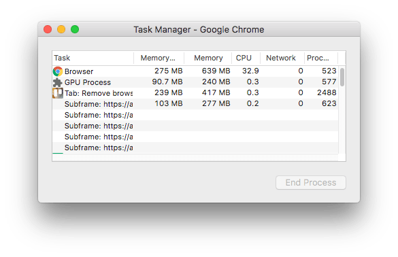
Task: Click the favicon of the Remove brows tab
Action: [58, 93]
